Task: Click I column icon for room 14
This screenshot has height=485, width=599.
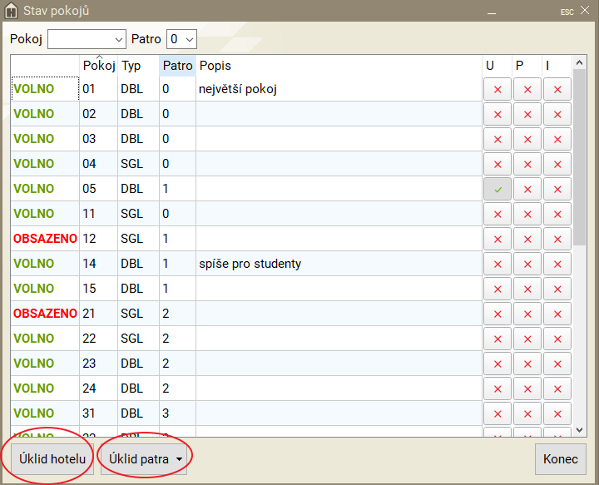Action: tap(557, 264)
